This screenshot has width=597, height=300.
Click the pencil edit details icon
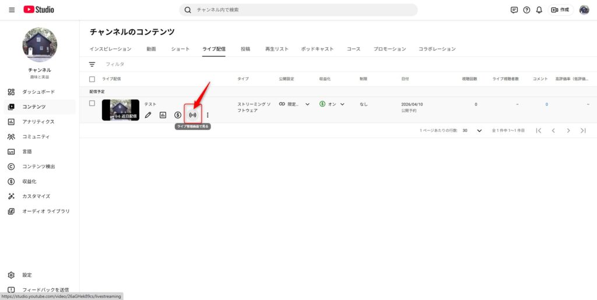click(148, 115)
